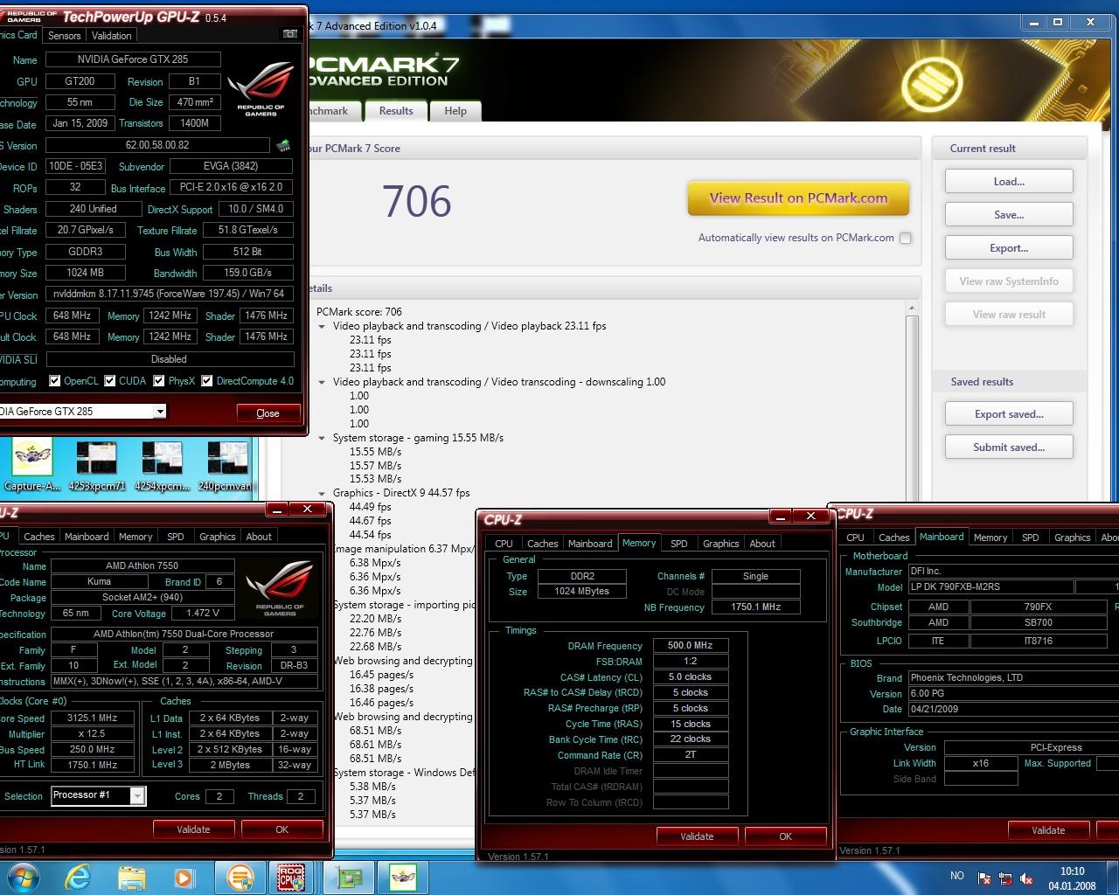
Task: Switch to PCMark 7 taskbar button
Action: (240, 877)
